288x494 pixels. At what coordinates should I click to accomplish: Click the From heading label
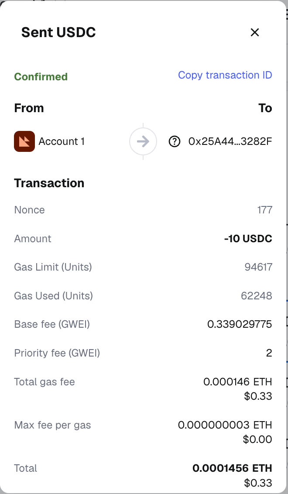pos(29,108)
